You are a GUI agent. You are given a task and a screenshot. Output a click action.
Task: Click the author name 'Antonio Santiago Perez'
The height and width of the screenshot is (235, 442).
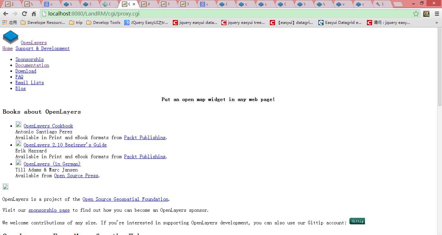pyautogui.click(x=44, y=132)
